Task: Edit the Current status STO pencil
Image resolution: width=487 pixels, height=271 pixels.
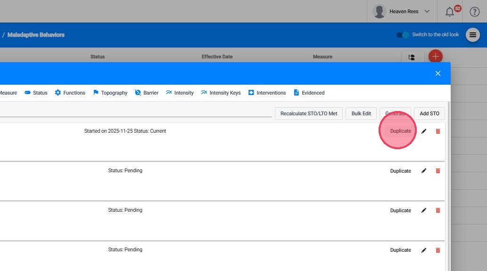Action: [x=424, y=131]
